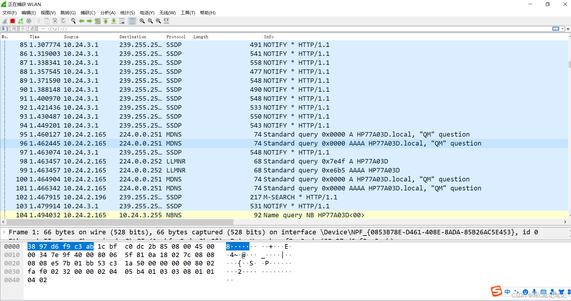Click the Sogou microphone voice input icon
The height and width of the screenshot is (301, 571).
click(x=534, y=292)
